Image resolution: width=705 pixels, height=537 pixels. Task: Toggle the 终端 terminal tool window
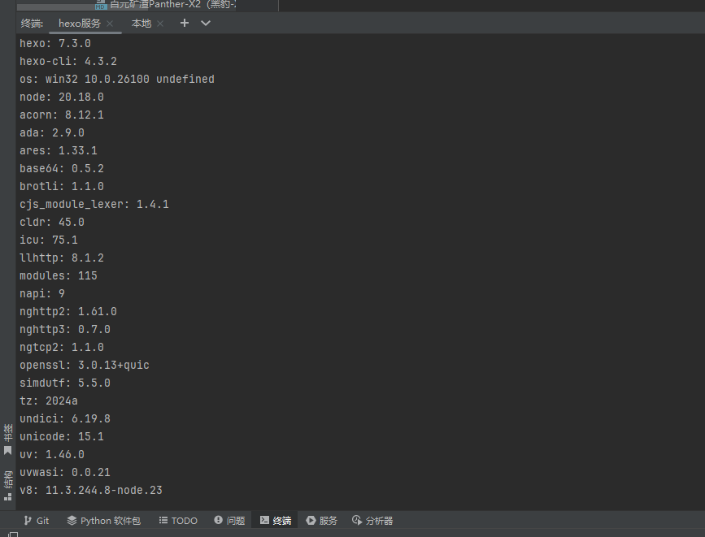pyautogui.click(x=276, y=521)
